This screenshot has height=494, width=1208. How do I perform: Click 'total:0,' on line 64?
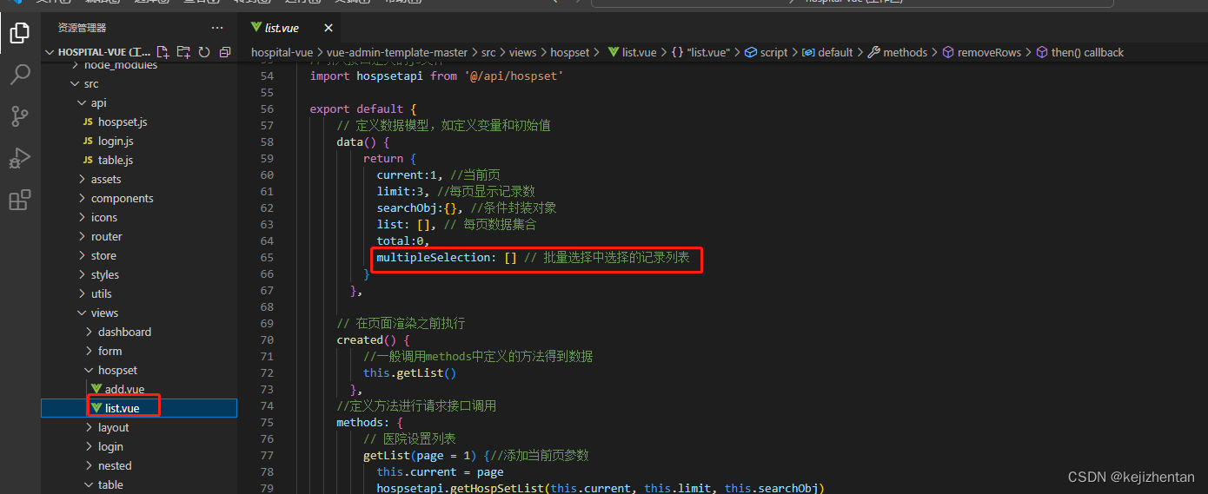click(x=403, y=241)
